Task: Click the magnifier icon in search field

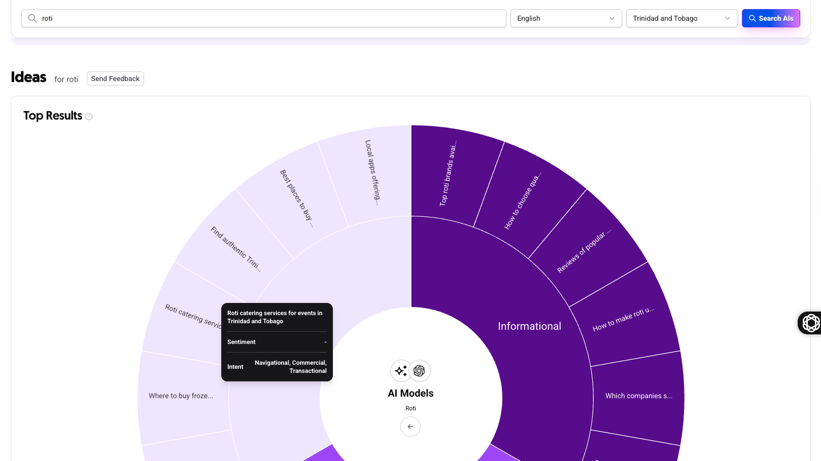Action: point(32,18)
